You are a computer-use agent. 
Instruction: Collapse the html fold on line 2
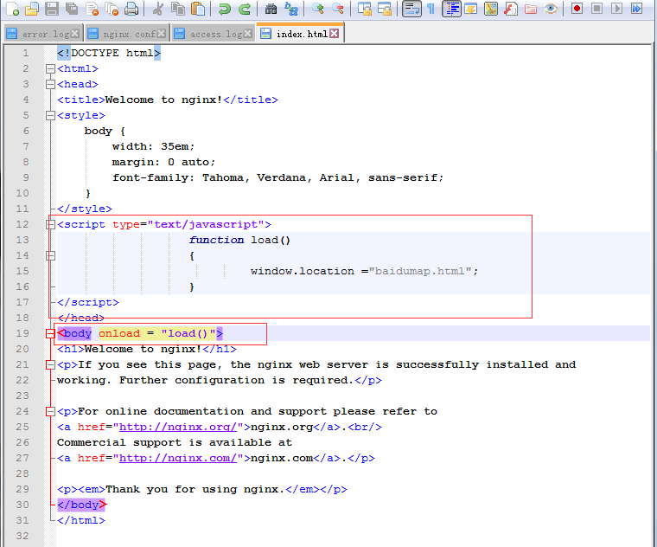point(50,68)
